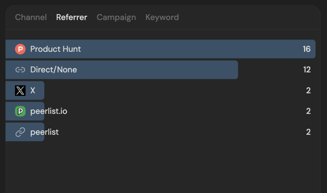Open the Campaign tab
Image resolution: width=327 pixels, height=193 pixels.
point(116,17)
